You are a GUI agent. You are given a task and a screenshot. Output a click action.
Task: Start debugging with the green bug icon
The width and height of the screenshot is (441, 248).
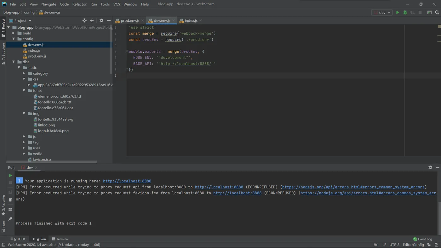pos(405,13)
